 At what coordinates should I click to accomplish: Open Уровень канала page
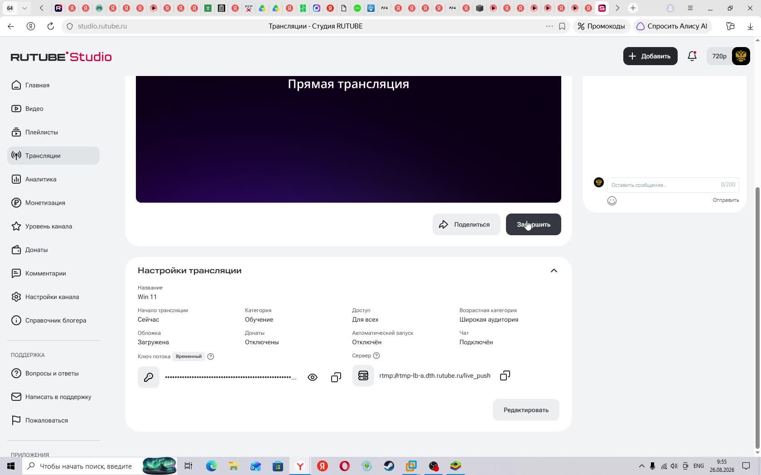click(x=53, y=226)
